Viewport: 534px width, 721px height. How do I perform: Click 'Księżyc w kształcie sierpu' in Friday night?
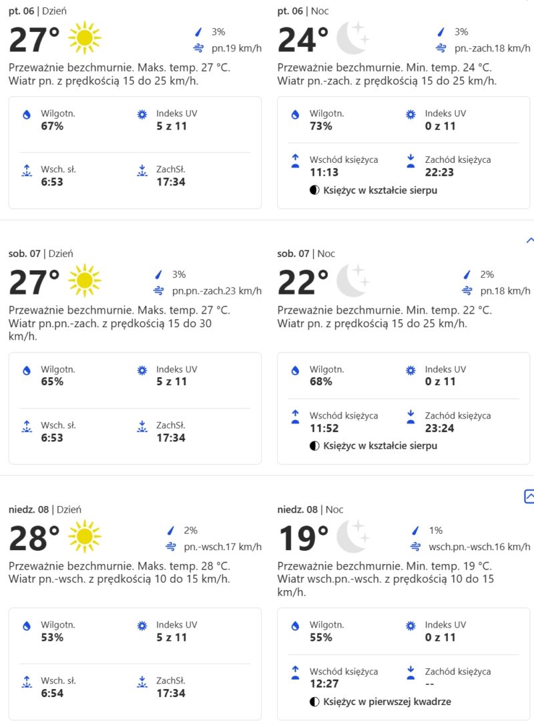[x=380, y=190]
